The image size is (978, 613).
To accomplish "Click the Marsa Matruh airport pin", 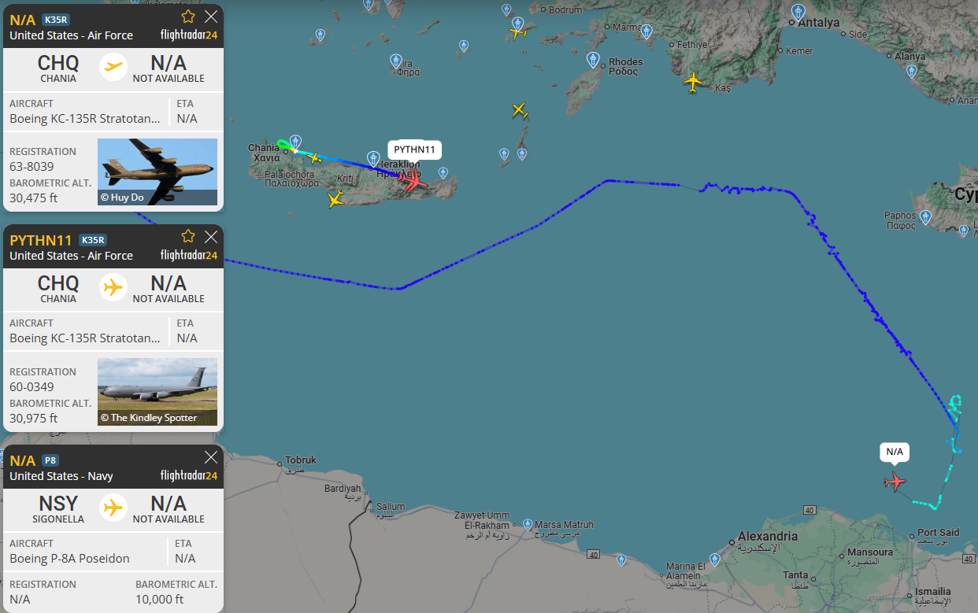I will pos(528,523).
